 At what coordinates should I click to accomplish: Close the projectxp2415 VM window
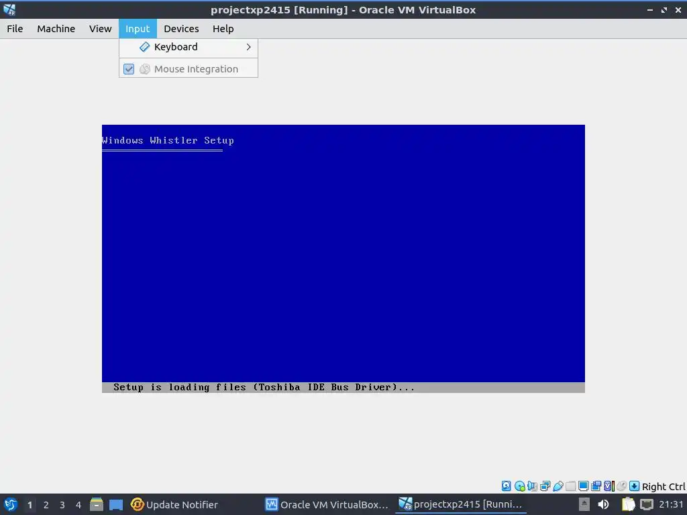tap(678, 9)
